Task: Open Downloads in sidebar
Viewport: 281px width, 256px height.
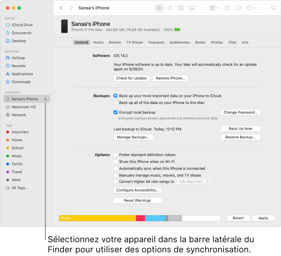Action: [18, 82]
